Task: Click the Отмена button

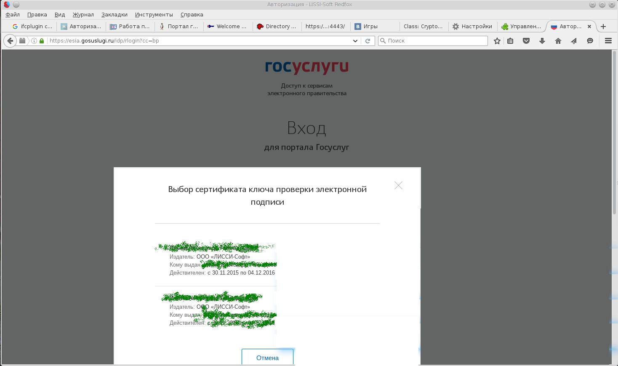Action: [x=267, y=357]
